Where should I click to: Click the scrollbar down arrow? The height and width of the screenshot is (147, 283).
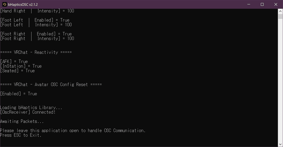click(x=280, y=143)
